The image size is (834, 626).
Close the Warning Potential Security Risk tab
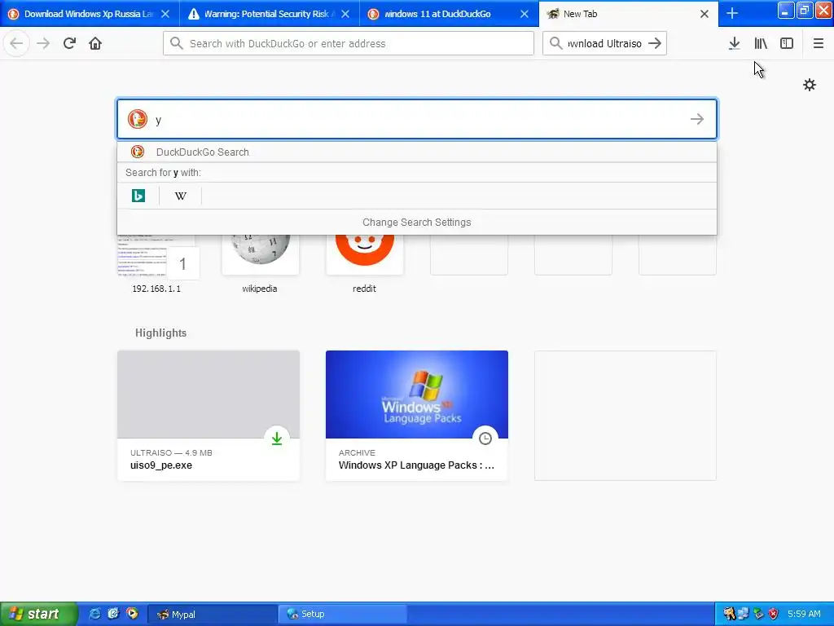[x=345, y=14]
